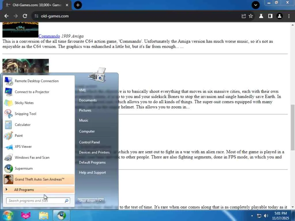Open the experiments flask icon
Viewport: 295px width, 221px height.
pos(261,16)
